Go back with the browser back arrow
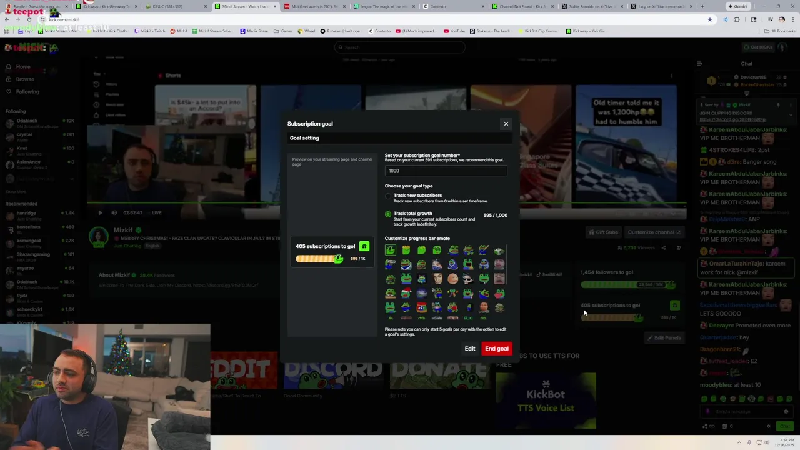 point(6,19)
